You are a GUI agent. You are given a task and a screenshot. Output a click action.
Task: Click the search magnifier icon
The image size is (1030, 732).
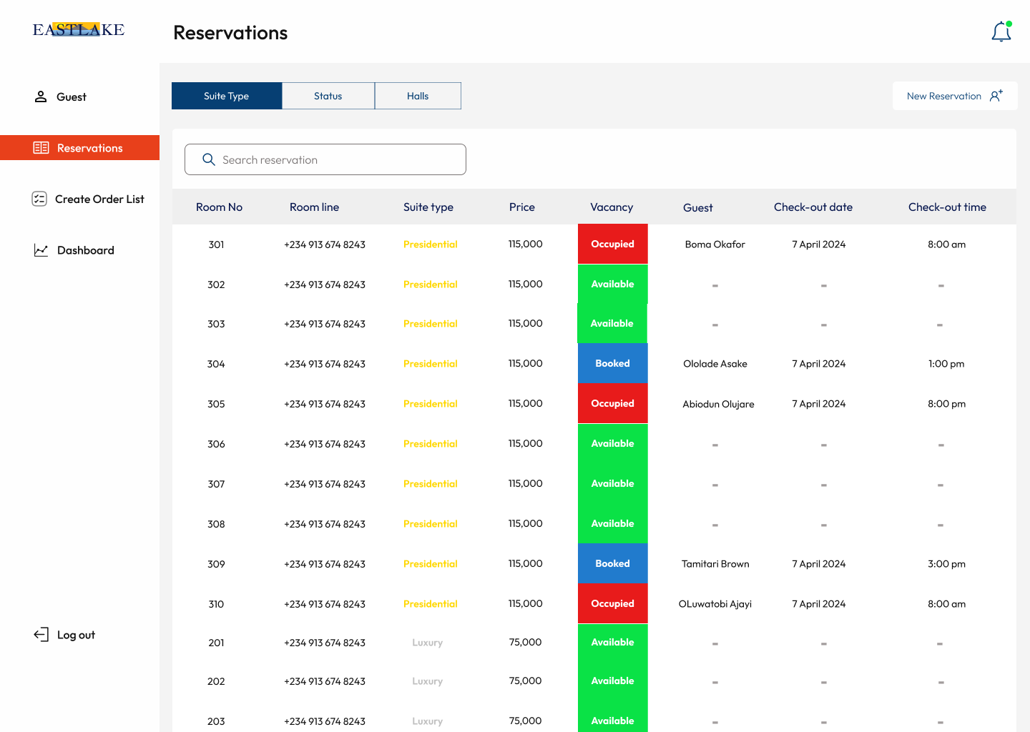pyautogui.click(x=209, y=159)
